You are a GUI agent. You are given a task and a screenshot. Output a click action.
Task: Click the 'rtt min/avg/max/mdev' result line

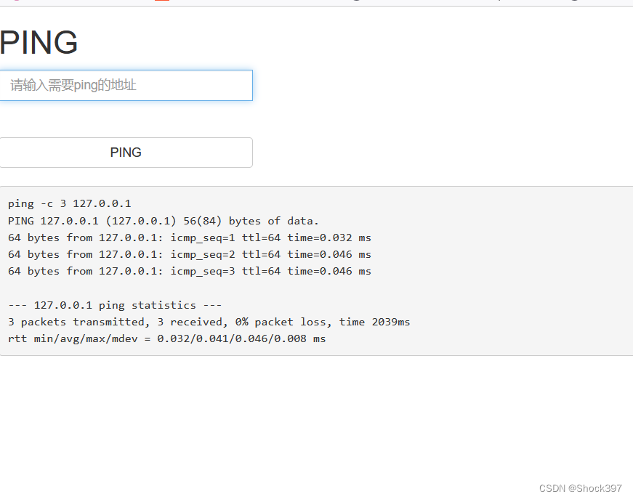point(166,339)
